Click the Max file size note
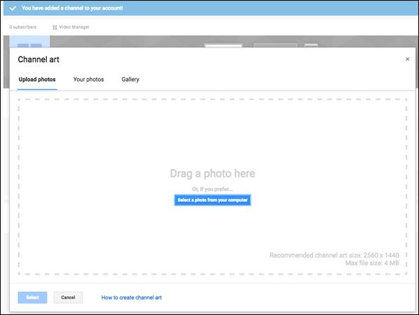 (x=372, y=263)
